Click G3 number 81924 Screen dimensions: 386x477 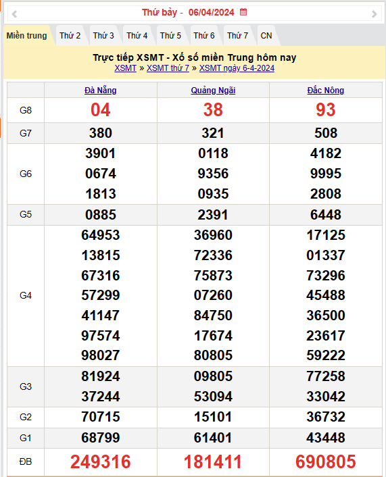101,376
